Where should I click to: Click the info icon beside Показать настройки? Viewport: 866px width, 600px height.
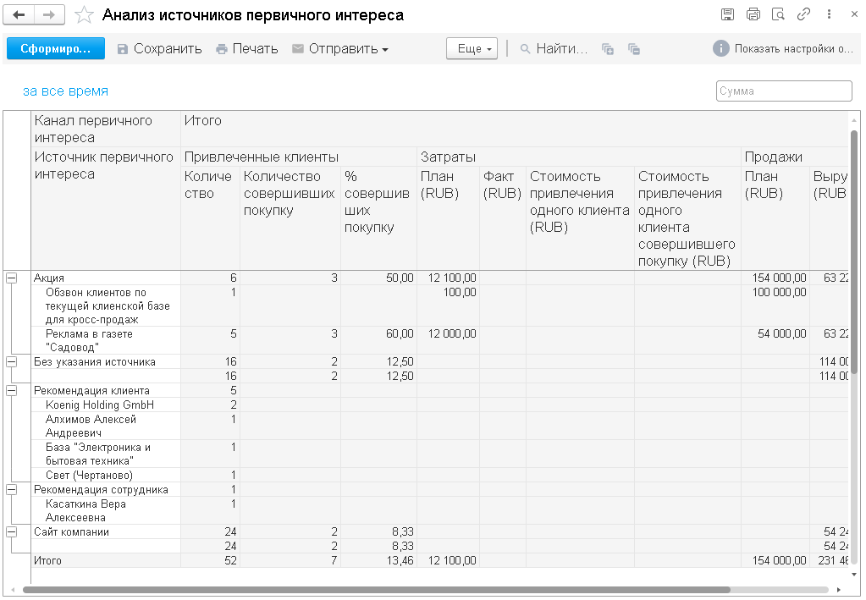click(x=720, y=48)
